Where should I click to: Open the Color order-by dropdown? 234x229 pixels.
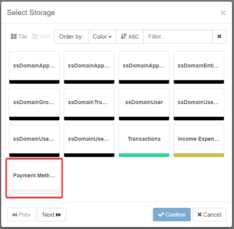(x=102, y=37)
